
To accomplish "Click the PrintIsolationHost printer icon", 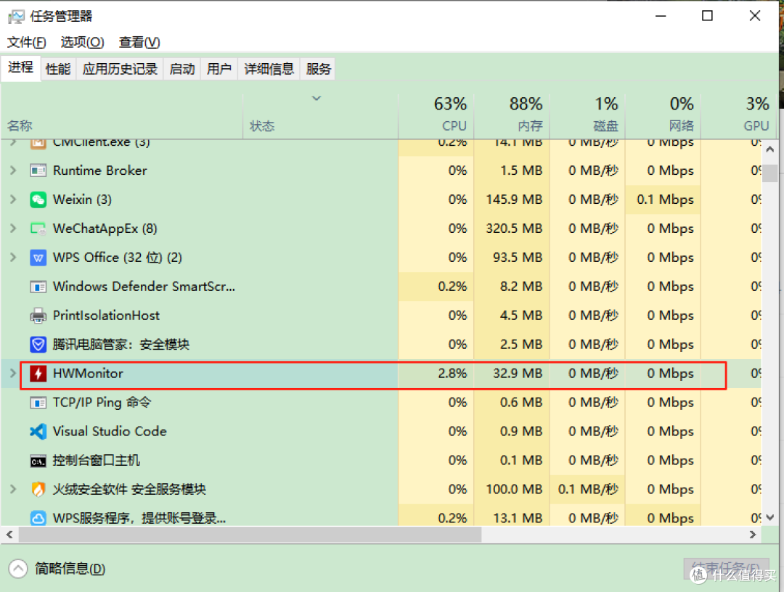I will [38, 316].
